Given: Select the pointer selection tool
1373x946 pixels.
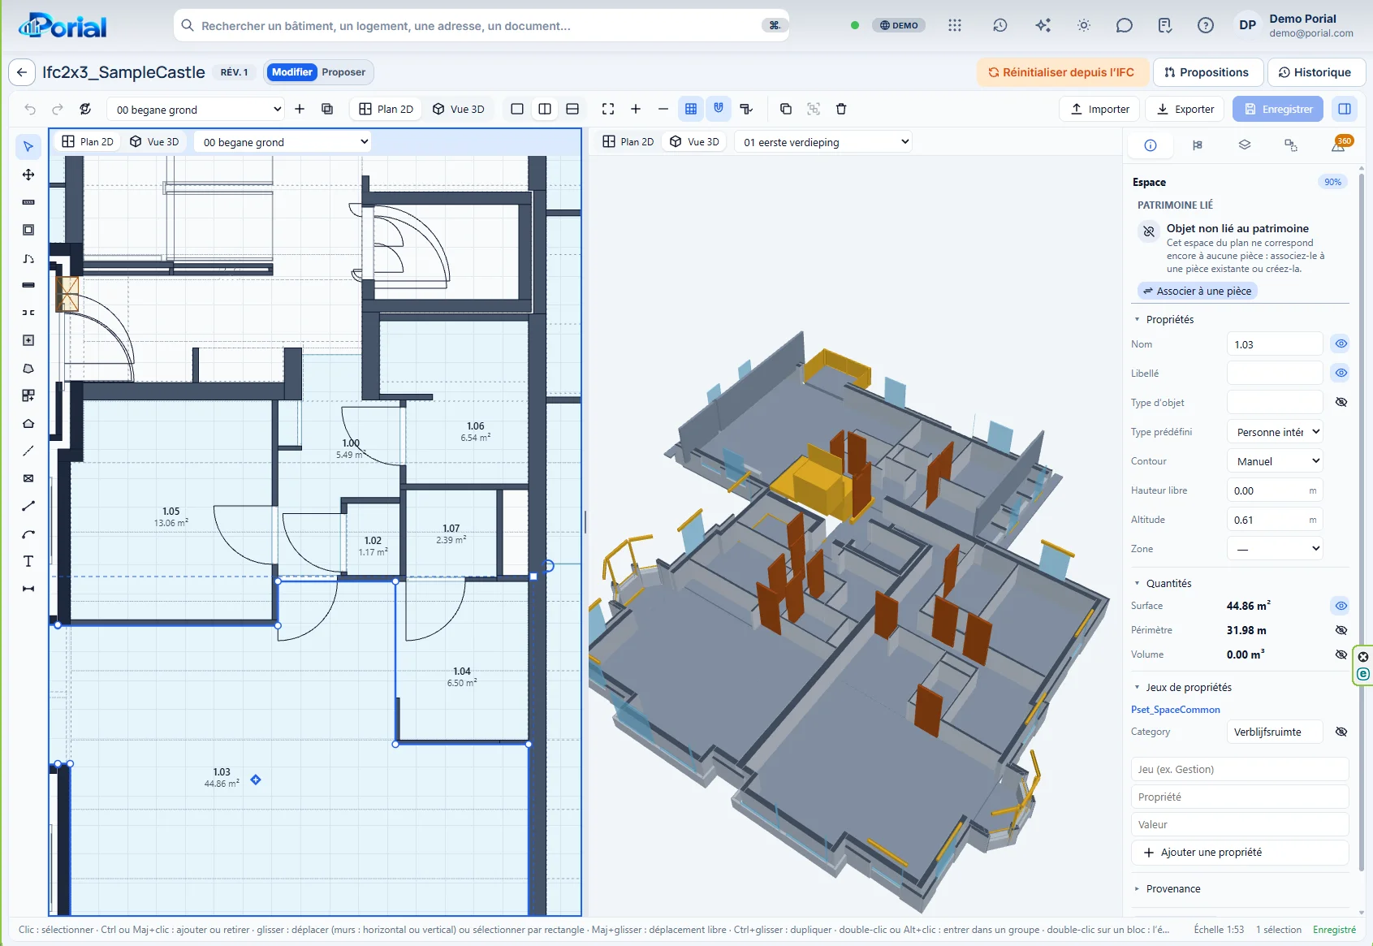Looking at the screenshot, I should (28, 147).
